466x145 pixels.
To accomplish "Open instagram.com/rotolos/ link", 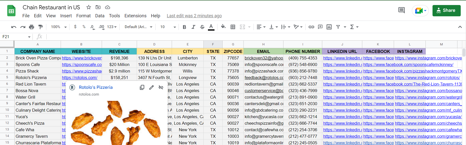I will (x=427, y=78).
